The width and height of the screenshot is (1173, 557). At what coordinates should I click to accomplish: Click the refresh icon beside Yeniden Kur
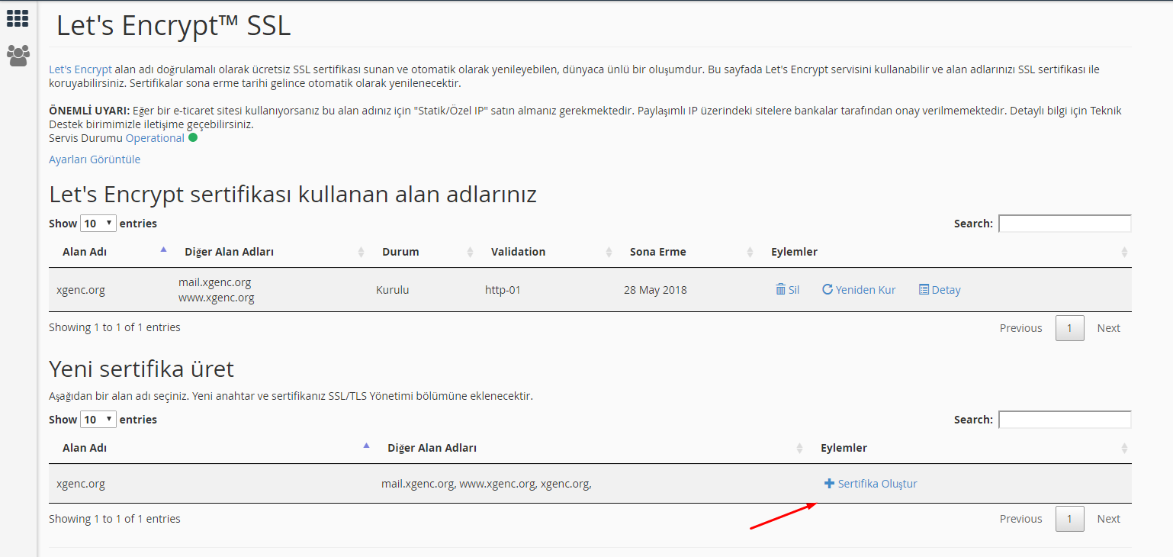[828, 290]
